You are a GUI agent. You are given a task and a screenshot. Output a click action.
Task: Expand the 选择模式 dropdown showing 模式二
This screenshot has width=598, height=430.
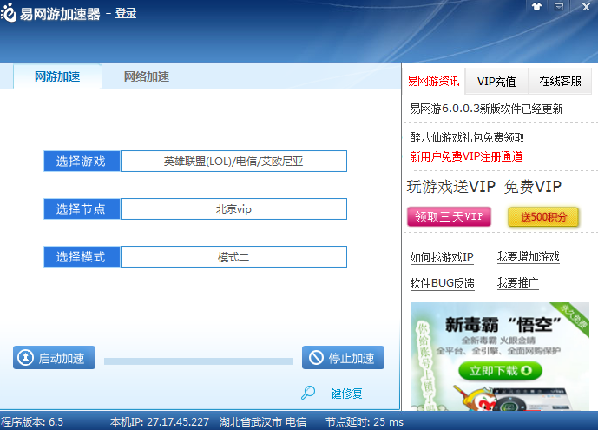[233, 257]
